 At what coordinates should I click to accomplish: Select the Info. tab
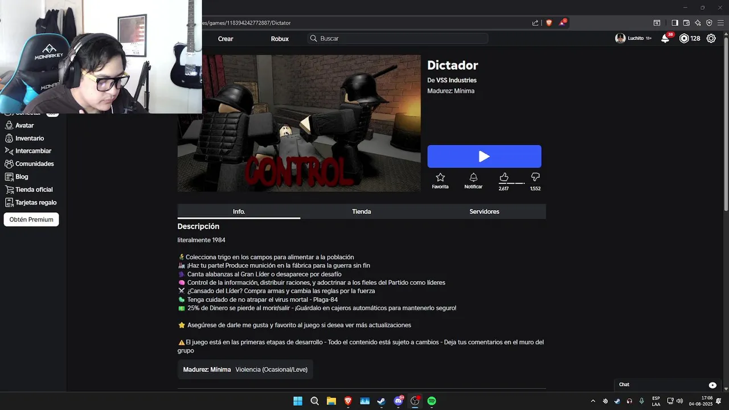(x=239, y=211)
